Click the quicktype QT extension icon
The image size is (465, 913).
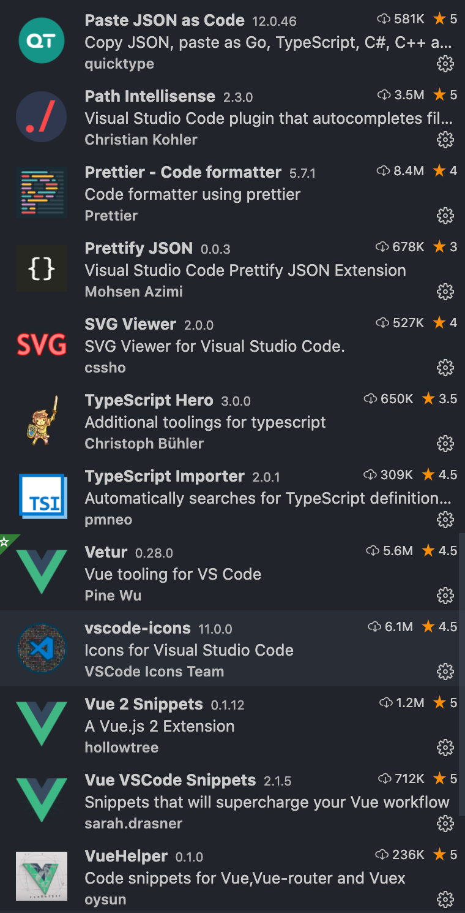42,42
